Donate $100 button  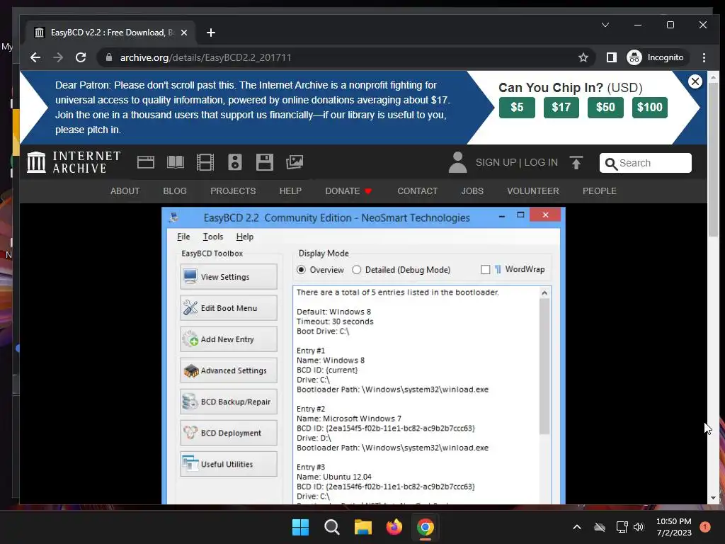650,108
